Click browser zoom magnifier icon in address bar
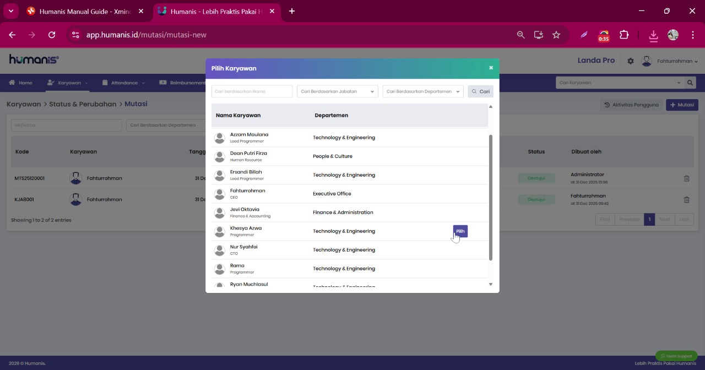 520,35
